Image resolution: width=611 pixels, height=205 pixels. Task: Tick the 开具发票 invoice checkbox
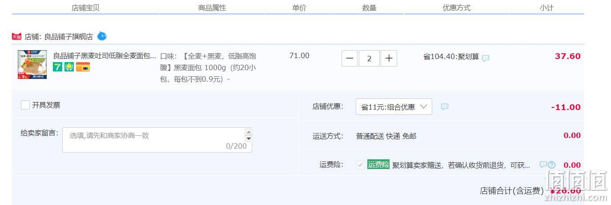tap(25, 105)
